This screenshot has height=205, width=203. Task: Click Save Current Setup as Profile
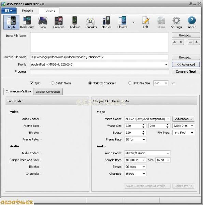click(x=147, y=186)
